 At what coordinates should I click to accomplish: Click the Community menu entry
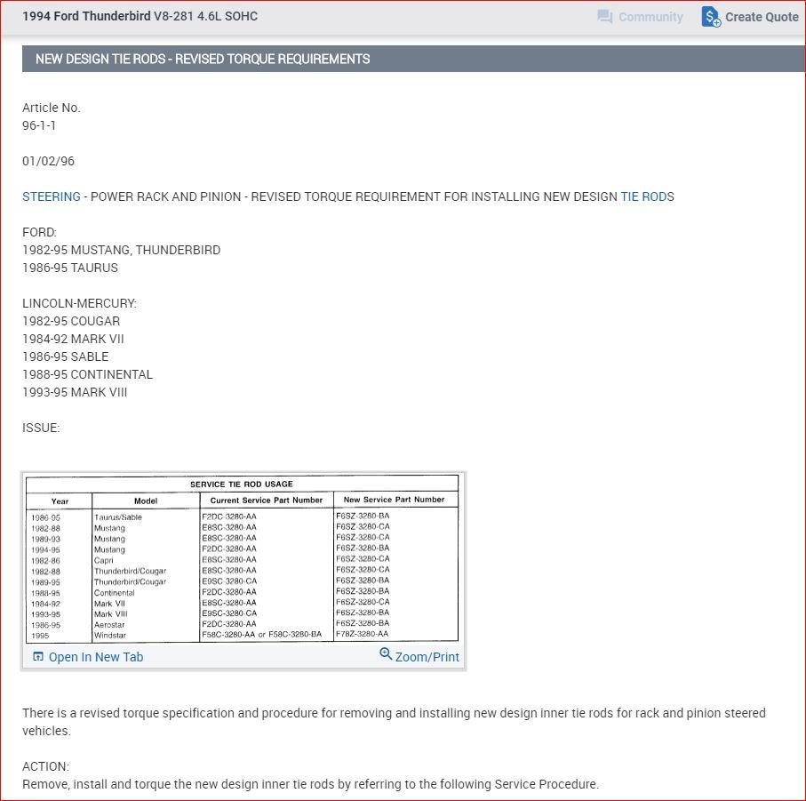[x=650, y=17]
